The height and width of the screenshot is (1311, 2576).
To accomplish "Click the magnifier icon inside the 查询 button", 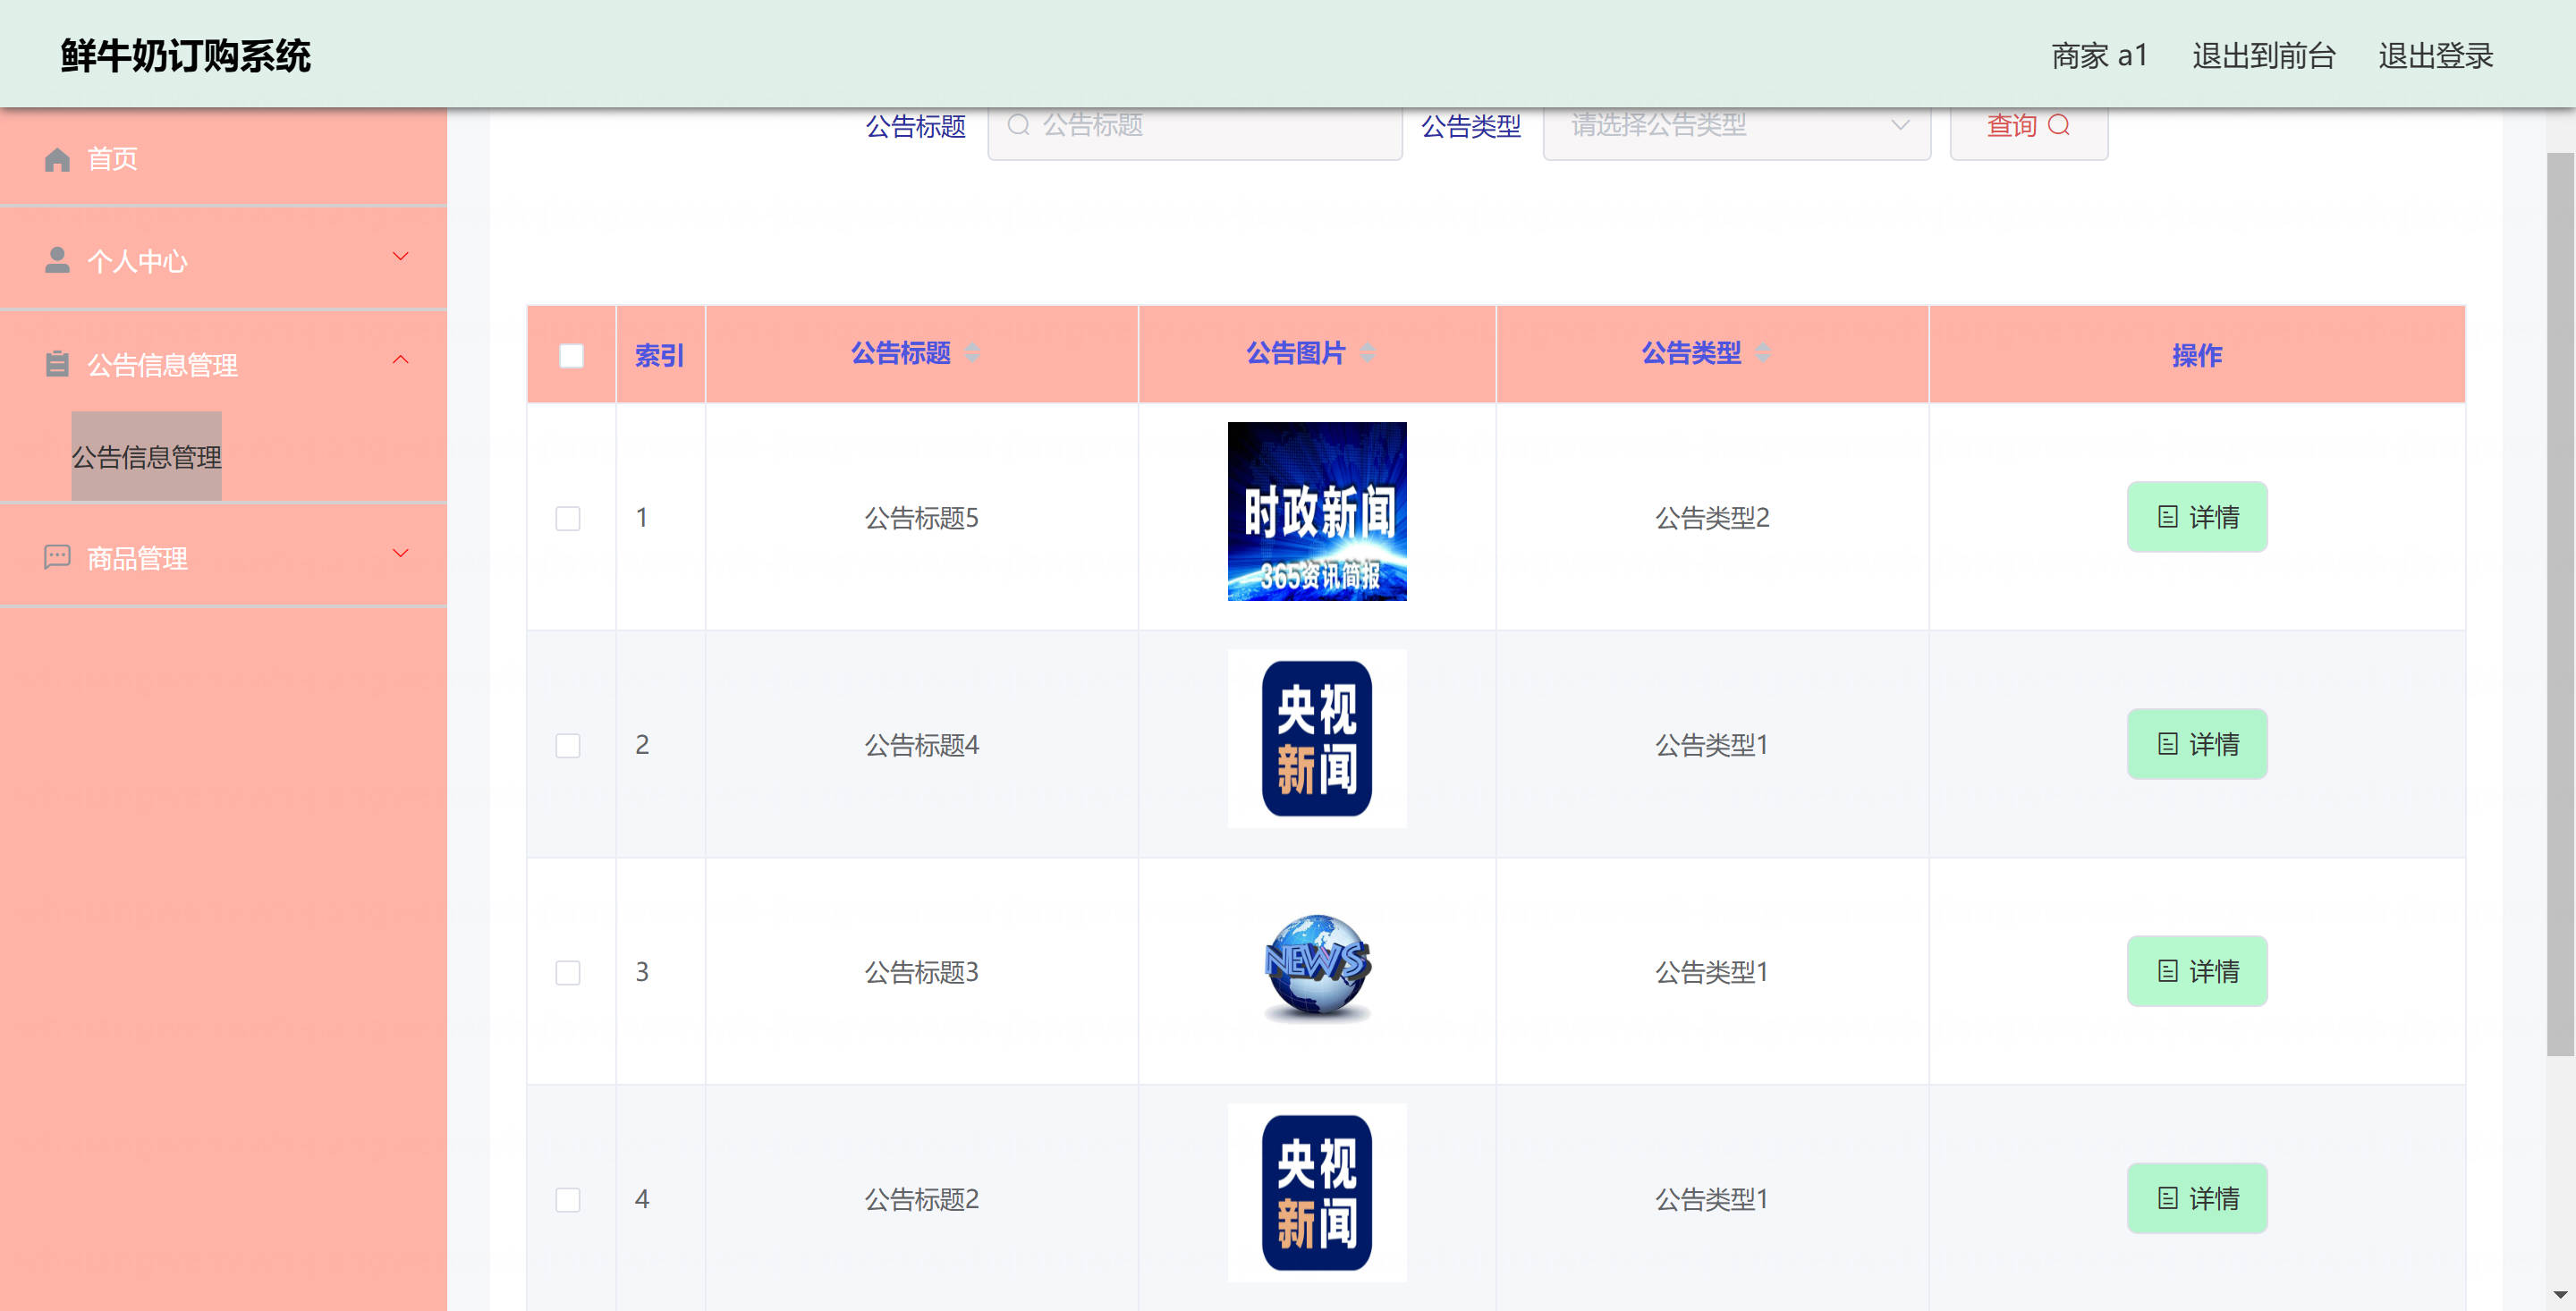I will pos(2058,125).
